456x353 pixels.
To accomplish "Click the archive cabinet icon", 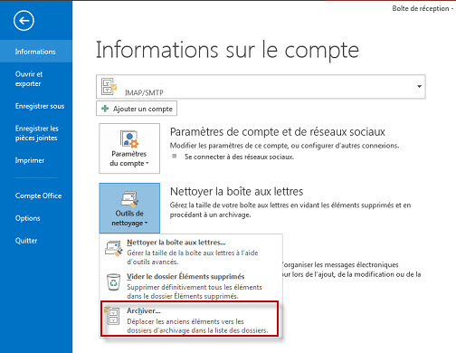I will tap(111, 315).
